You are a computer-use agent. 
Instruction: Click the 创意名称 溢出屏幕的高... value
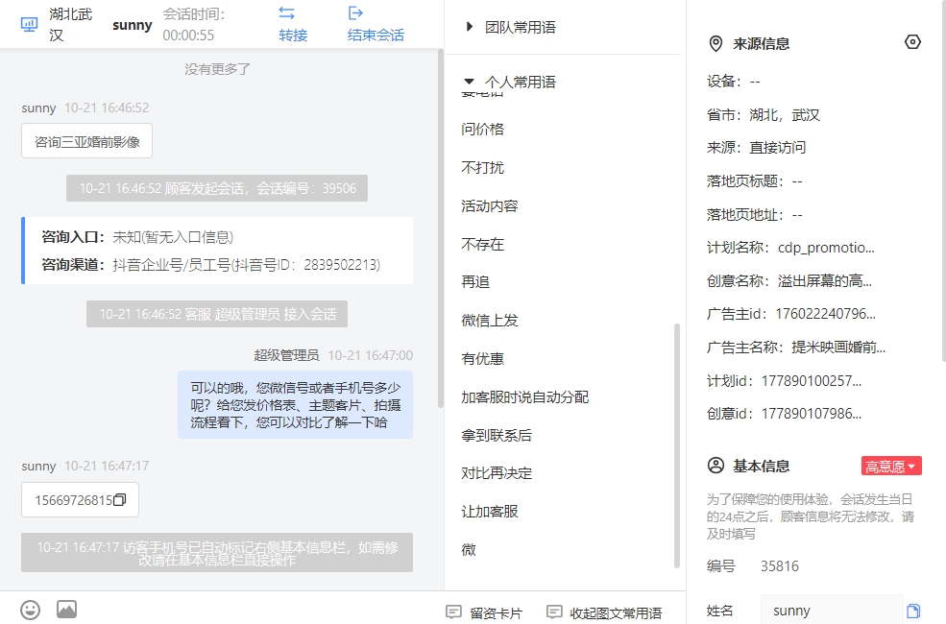pyautogui.click(x=825, y=281)
